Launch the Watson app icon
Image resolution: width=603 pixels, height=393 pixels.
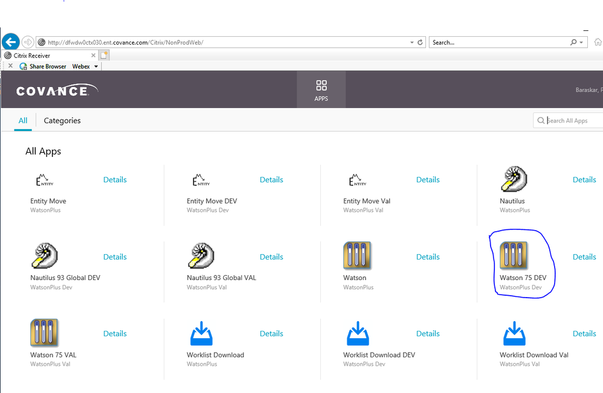(x=357, y=256)
